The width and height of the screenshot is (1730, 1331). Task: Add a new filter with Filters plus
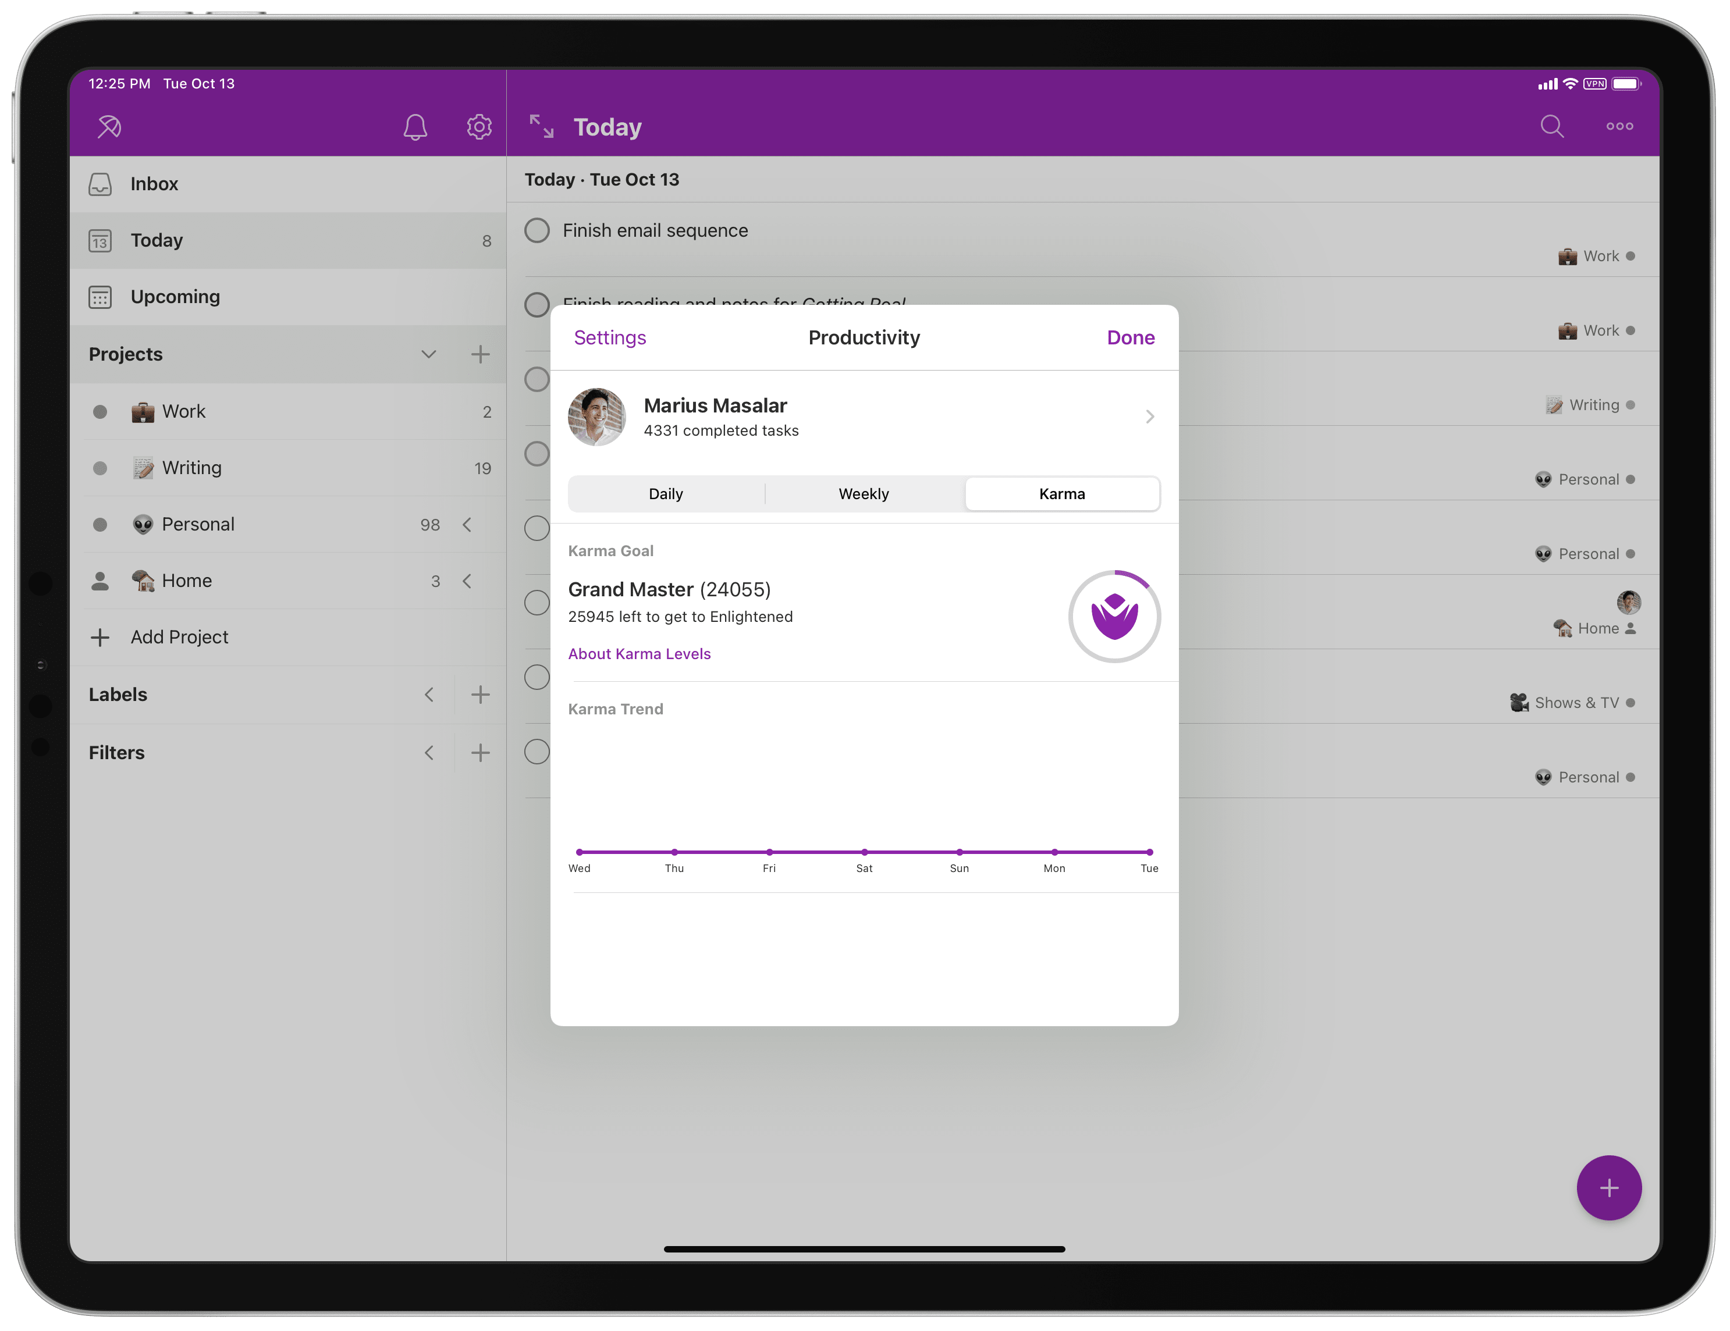tap(480, 752)
